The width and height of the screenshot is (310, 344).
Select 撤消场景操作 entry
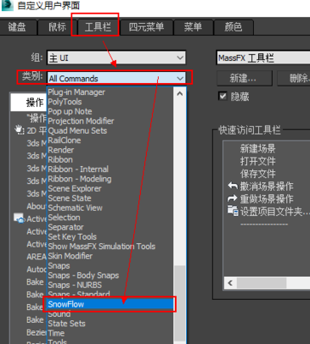(x=267, y=186)
